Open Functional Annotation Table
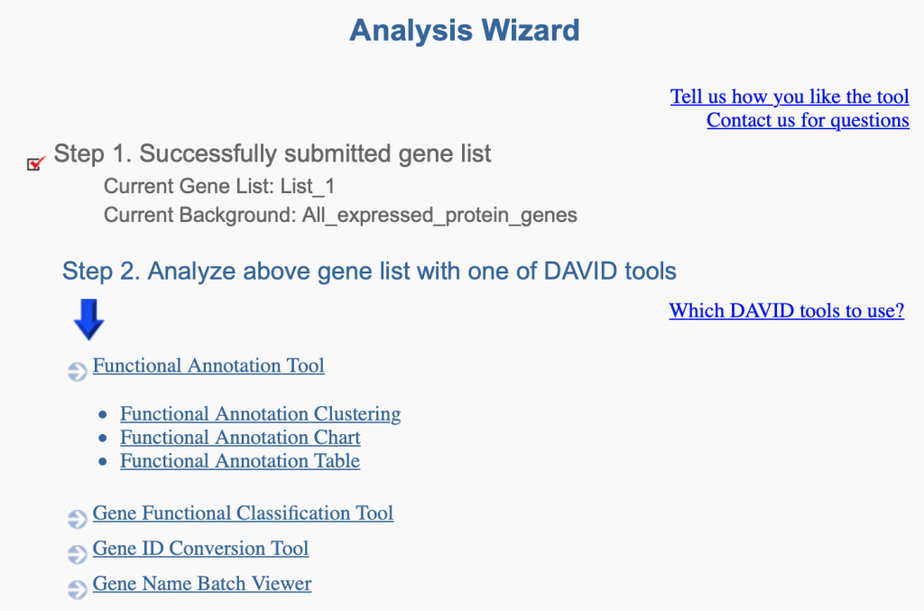The width and height of the screenshot is (924, 611). [240, 461]
